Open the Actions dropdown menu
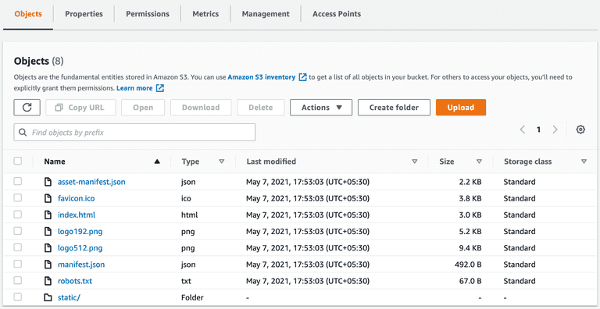This screenshot has width=600, height=309. (321, 108)
